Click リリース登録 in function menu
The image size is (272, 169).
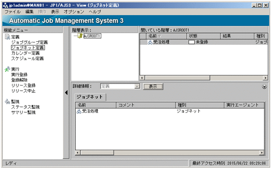click(x=24, y=86)
